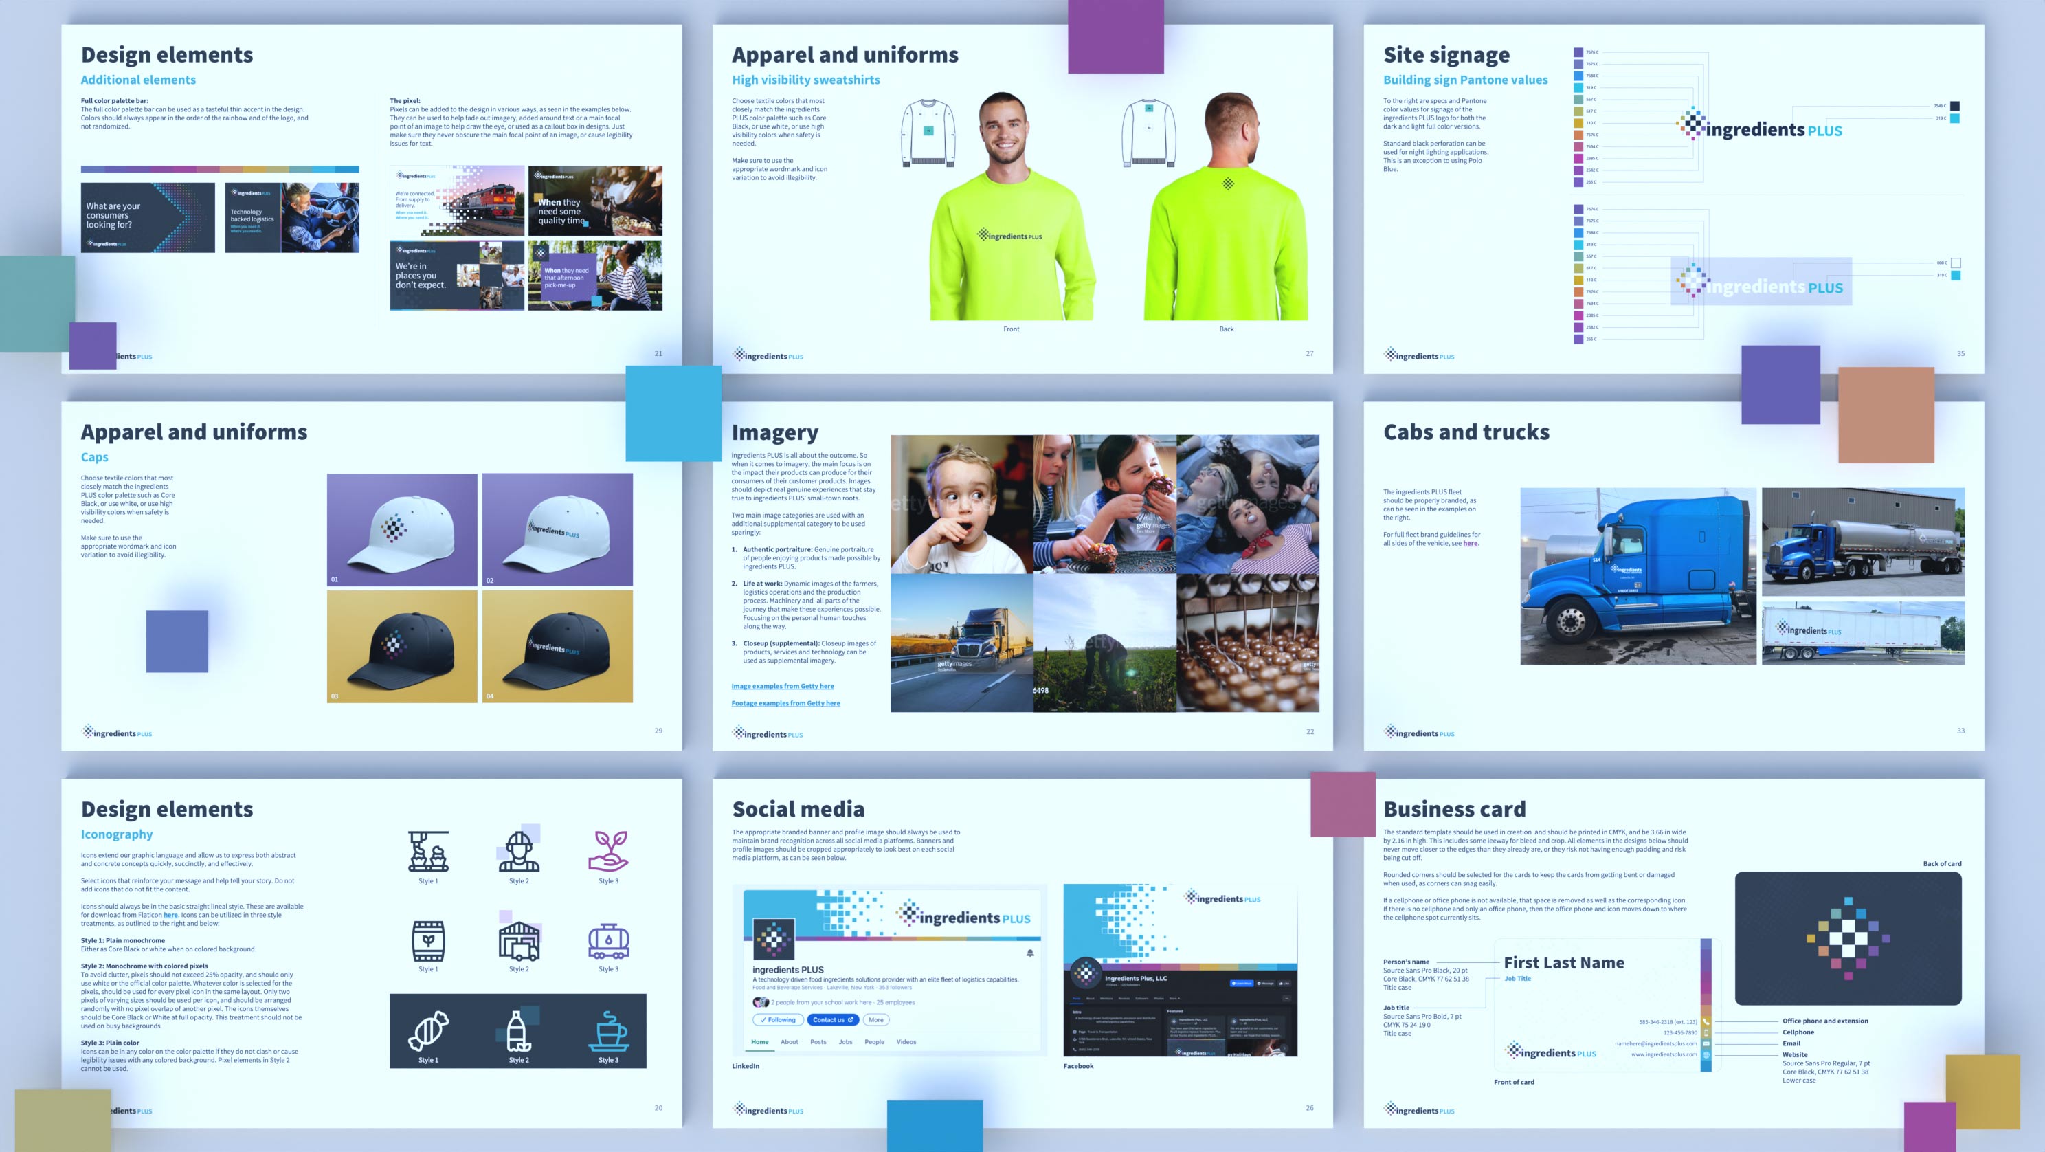The height and width of the screenshot is (1152, 2045).
Task: Follow the Footage examples from Getty link
Action: click(x=785, y=702)
